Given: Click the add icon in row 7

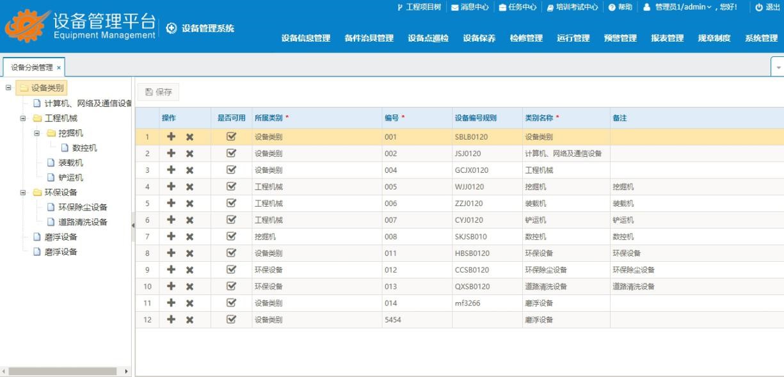Looking at the screenshot, I should (x=171, y=237).
